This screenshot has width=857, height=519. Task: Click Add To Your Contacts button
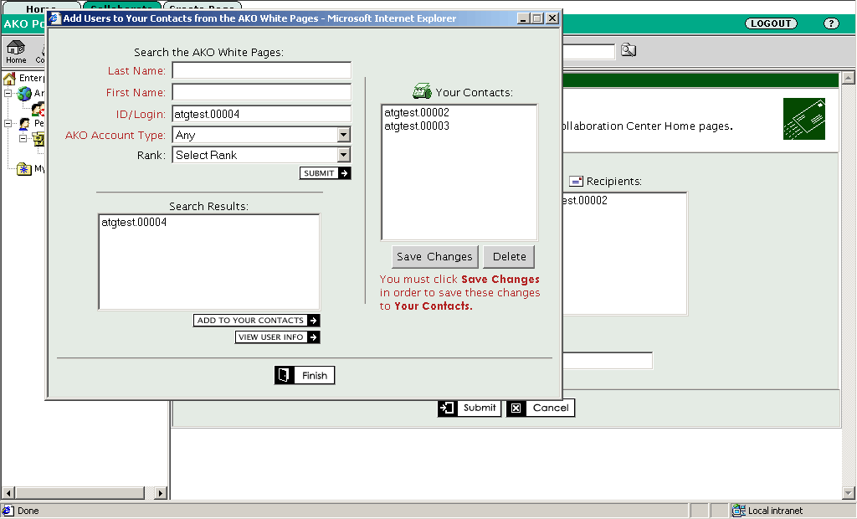point(256,321)
